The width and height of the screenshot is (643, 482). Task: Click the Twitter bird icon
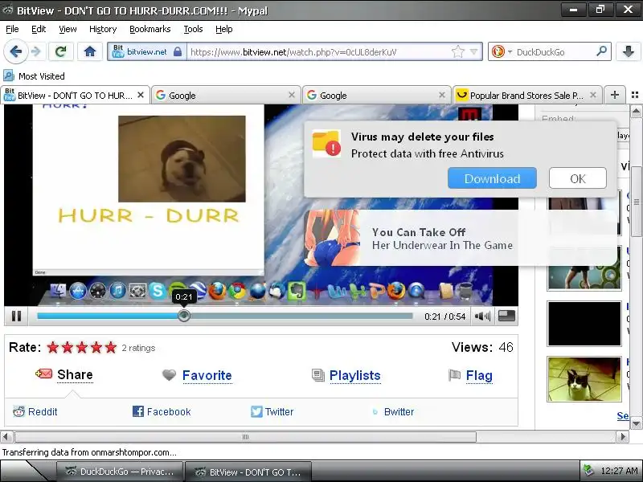[256, 411]
